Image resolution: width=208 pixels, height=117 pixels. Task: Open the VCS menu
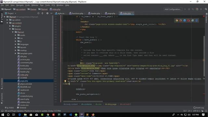click(53, 5)
